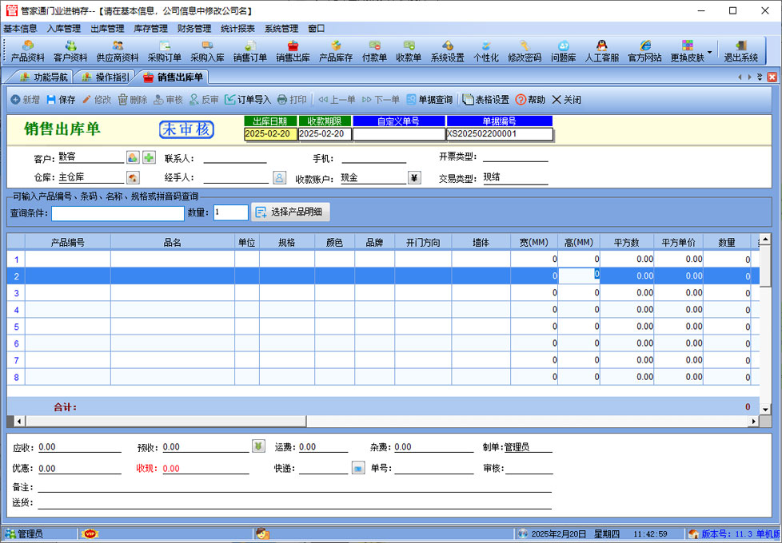
Task: Click the 订单导入 button
Action: pos(248,100)
